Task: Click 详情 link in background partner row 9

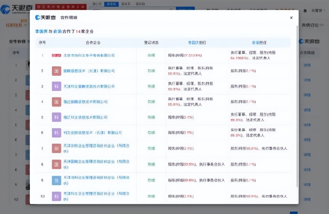Action: (x=307, y=185)
